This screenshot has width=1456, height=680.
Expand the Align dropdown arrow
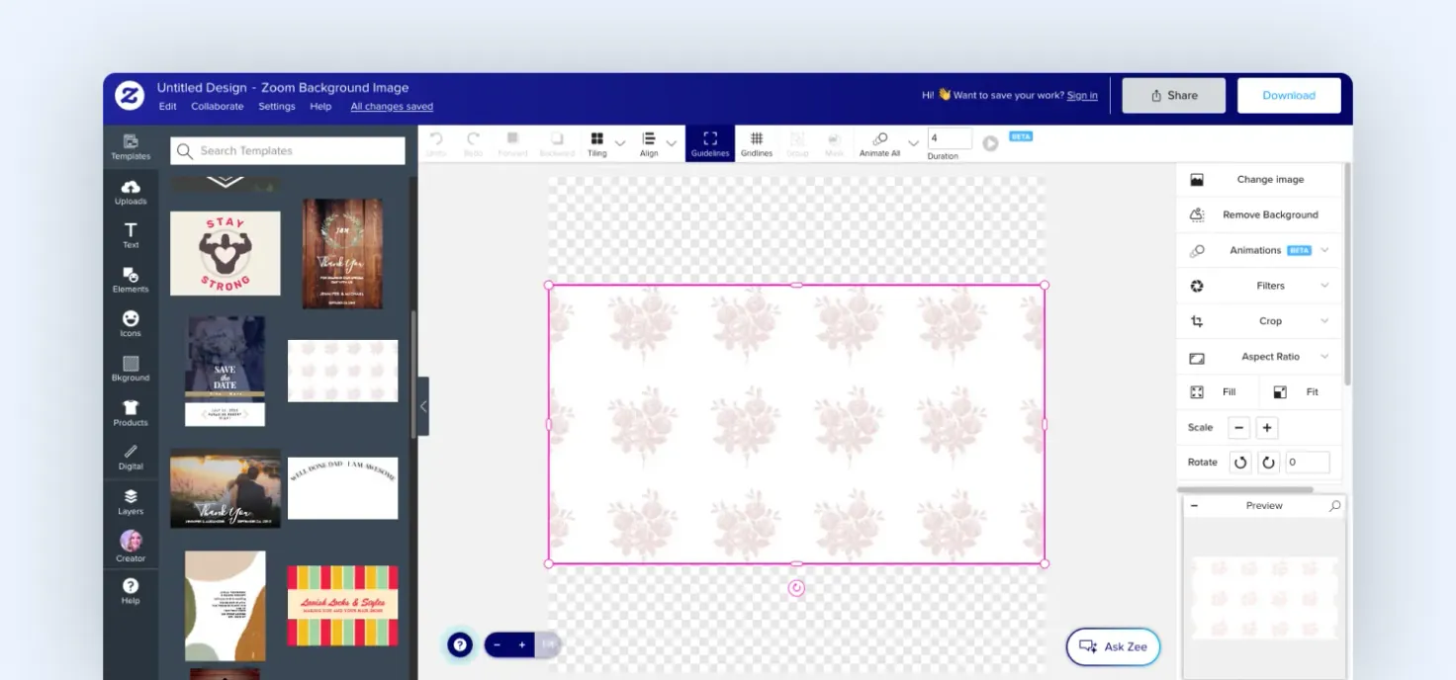pyautogui.click(x=672, y=143)
